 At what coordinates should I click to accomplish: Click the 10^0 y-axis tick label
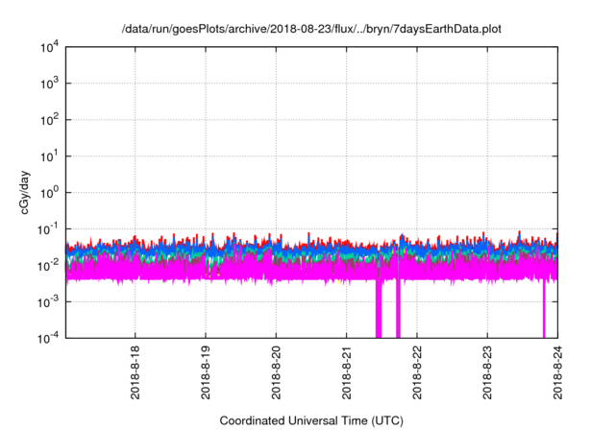49,193
